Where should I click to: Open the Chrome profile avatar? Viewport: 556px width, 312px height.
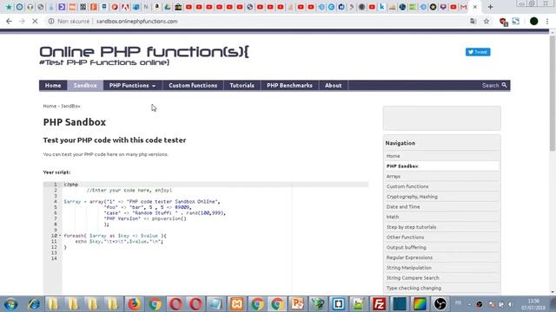pyautogui.click(x=533, y=21)
